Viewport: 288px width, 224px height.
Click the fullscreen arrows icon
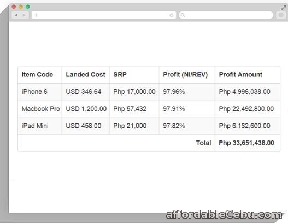tap(283, 8)
